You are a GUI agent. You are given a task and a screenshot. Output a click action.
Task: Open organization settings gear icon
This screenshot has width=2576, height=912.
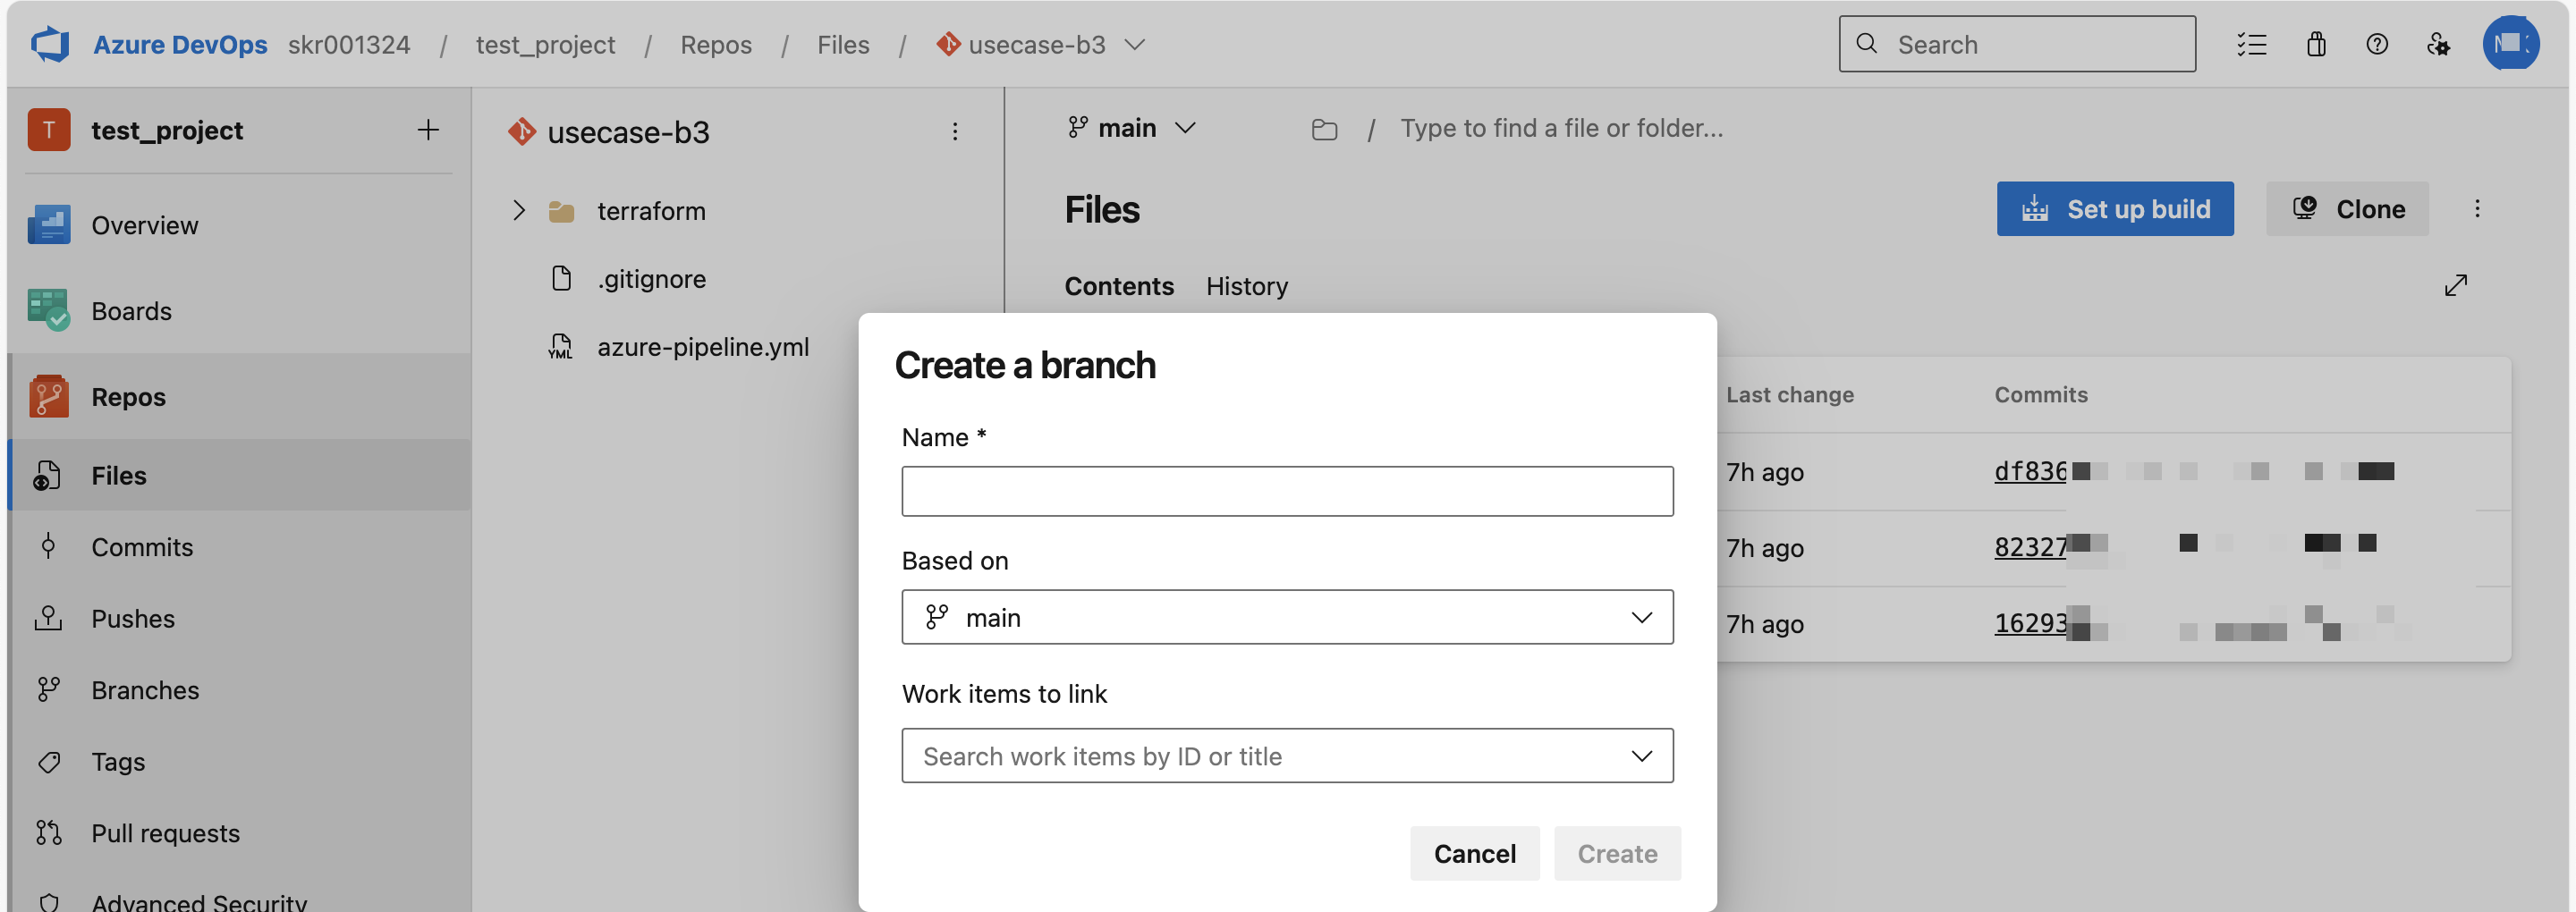point(2439,44)
